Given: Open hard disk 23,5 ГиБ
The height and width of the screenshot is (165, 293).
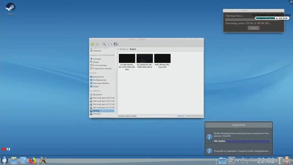Looking at the screenshot, I should pos(102,101).
